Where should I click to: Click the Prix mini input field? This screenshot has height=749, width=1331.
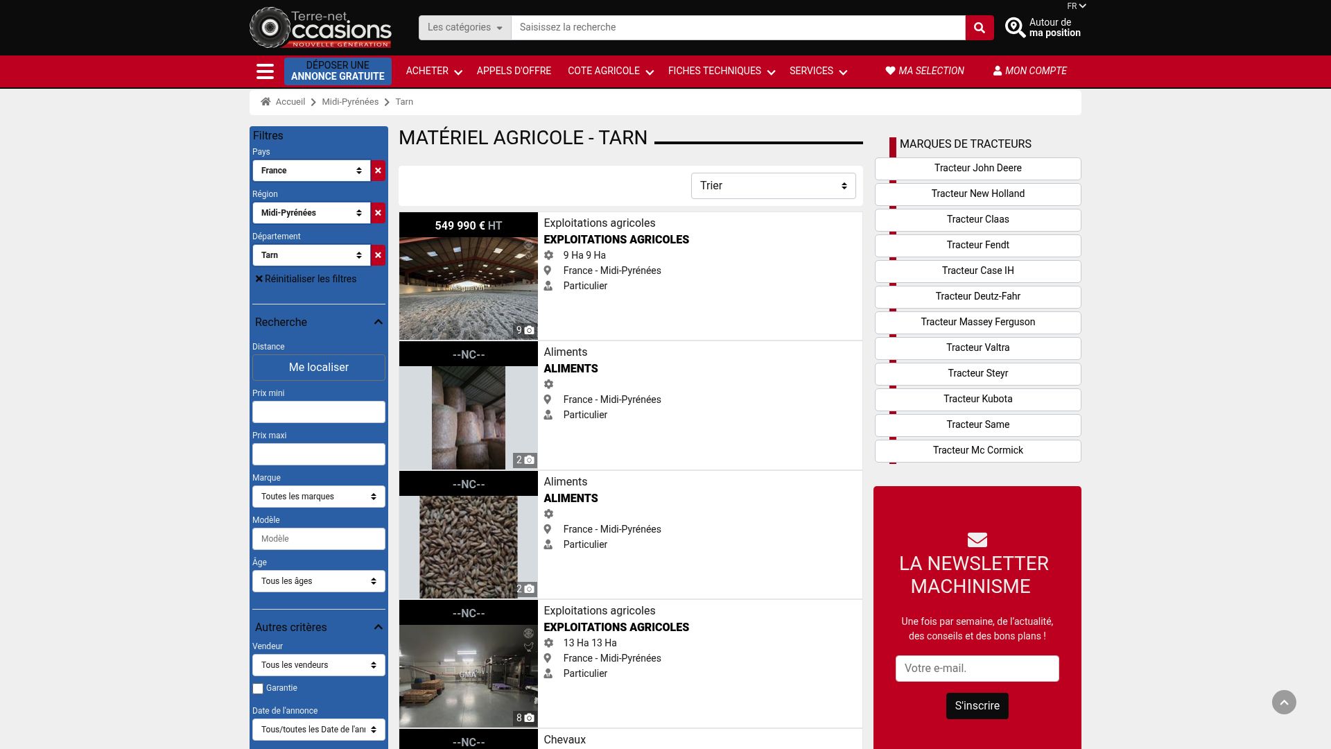click(318, 412)
